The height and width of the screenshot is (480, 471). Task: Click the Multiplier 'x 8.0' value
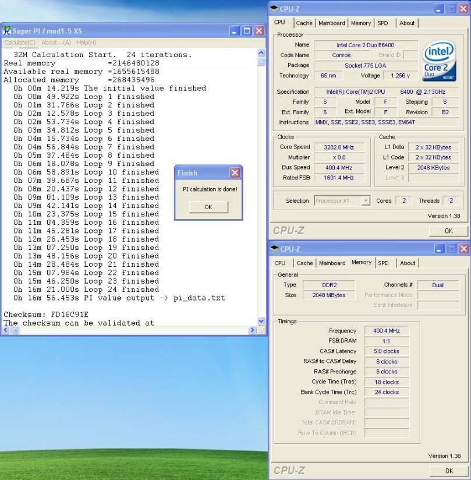[339, 157]
